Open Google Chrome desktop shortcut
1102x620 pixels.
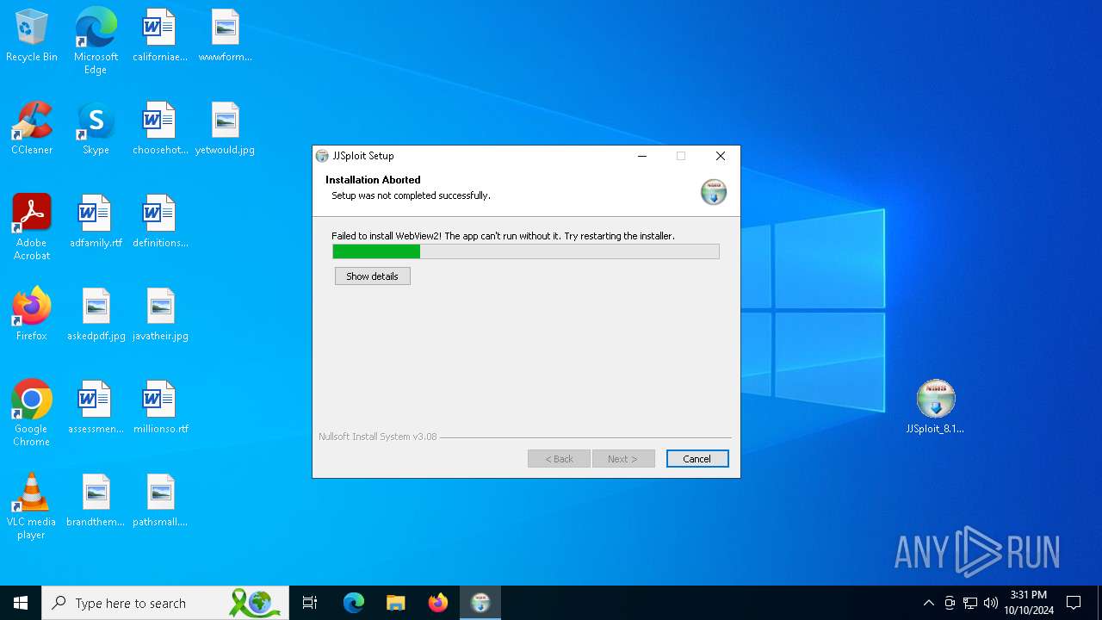32,413
